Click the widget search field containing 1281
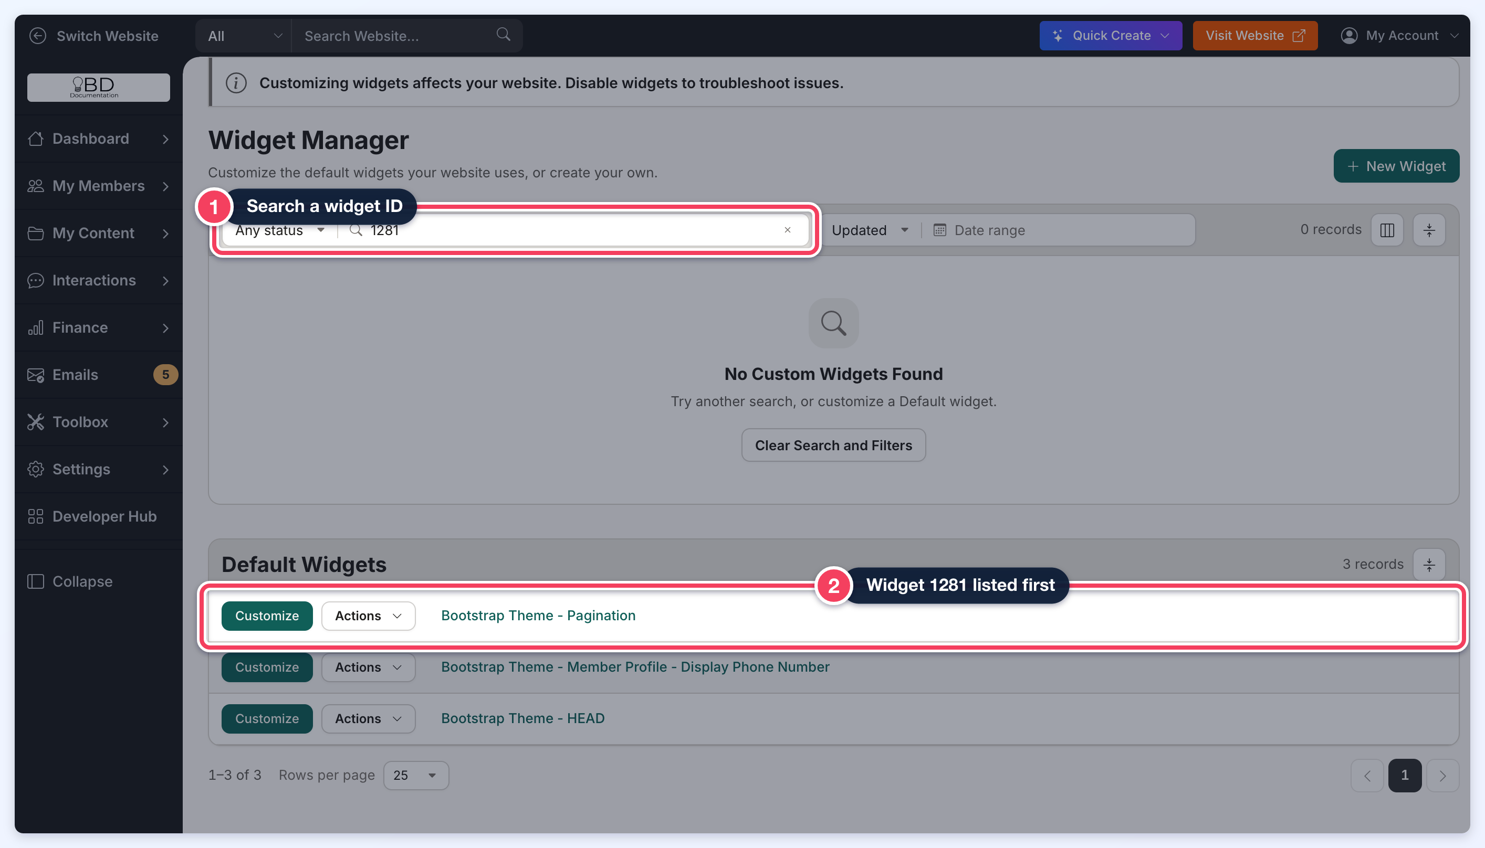The image size is (1485, 848). 574,230
